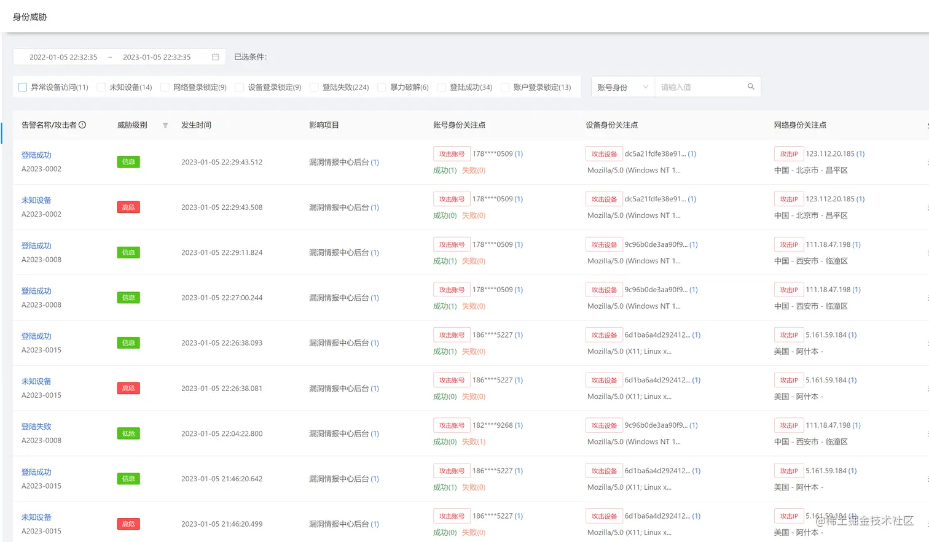Tick the 异常设备访问(11) checkbox
The image size is (929, 542).
click(x=23, y=87)
